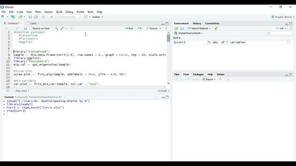
Task: Open the Global Environment dropdown
Action: tap(189, 33)
